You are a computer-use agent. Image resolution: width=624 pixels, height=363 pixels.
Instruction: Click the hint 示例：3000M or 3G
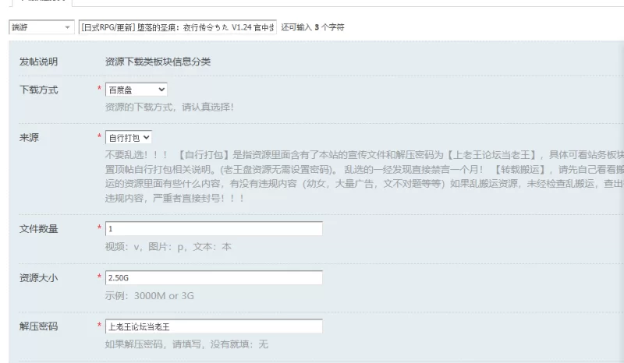[x=150, y=296]
